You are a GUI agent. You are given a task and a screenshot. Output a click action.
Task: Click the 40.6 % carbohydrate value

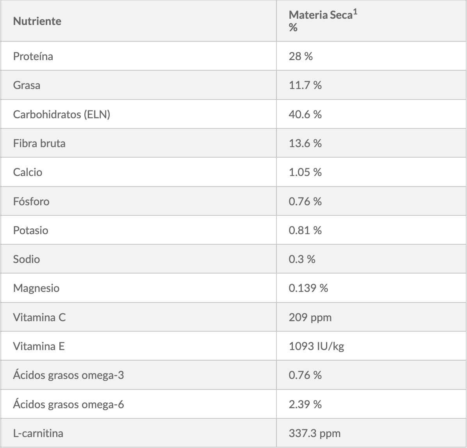click(305, 114)
